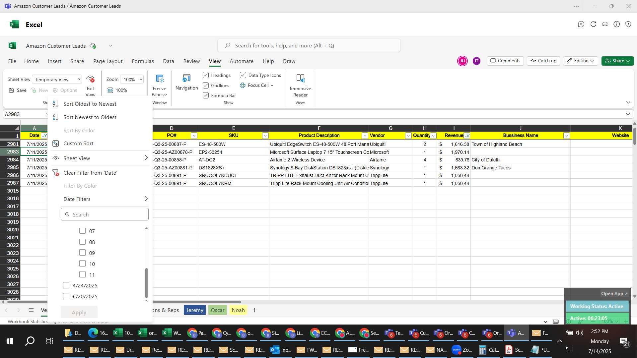Open Zoom percentage dropdown

click(x=132, y=80)
